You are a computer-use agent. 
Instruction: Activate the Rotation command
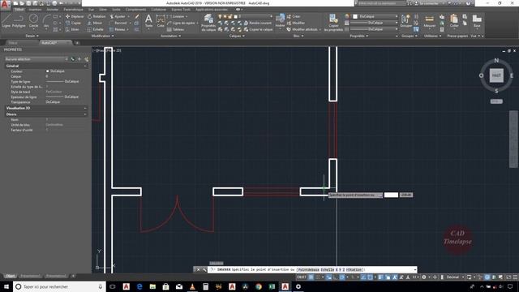[x=97, y=16]
